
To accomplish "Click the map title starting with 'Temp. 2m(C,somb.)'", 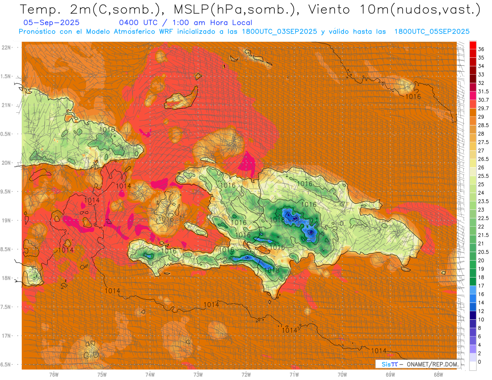I will [250, 10].
